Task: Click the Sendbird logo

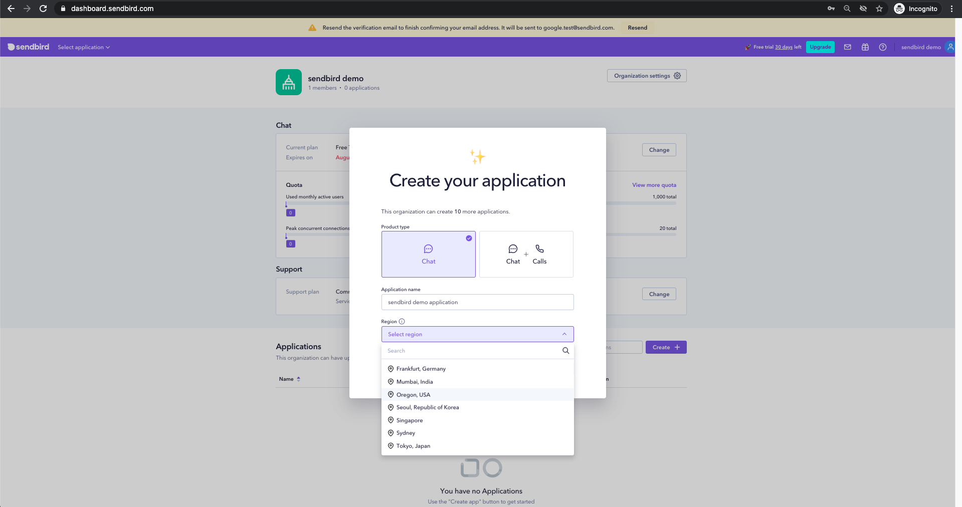Action: point(29,47)
